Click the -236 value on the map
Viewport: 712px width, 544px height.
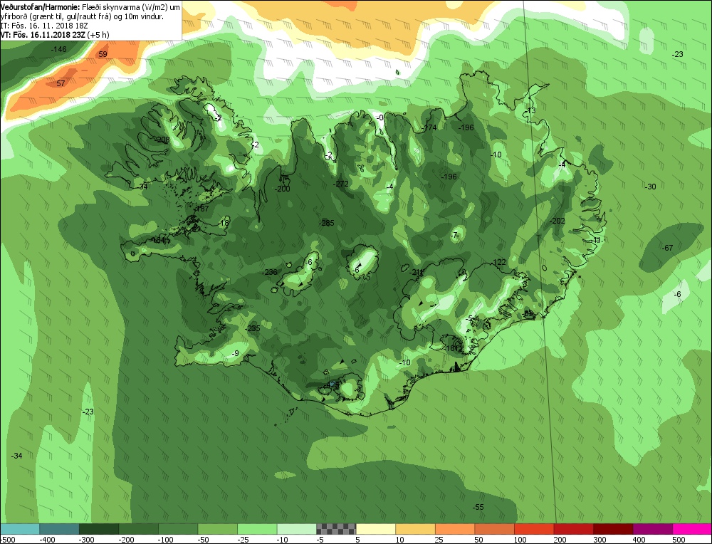click(x=270, y=272)
